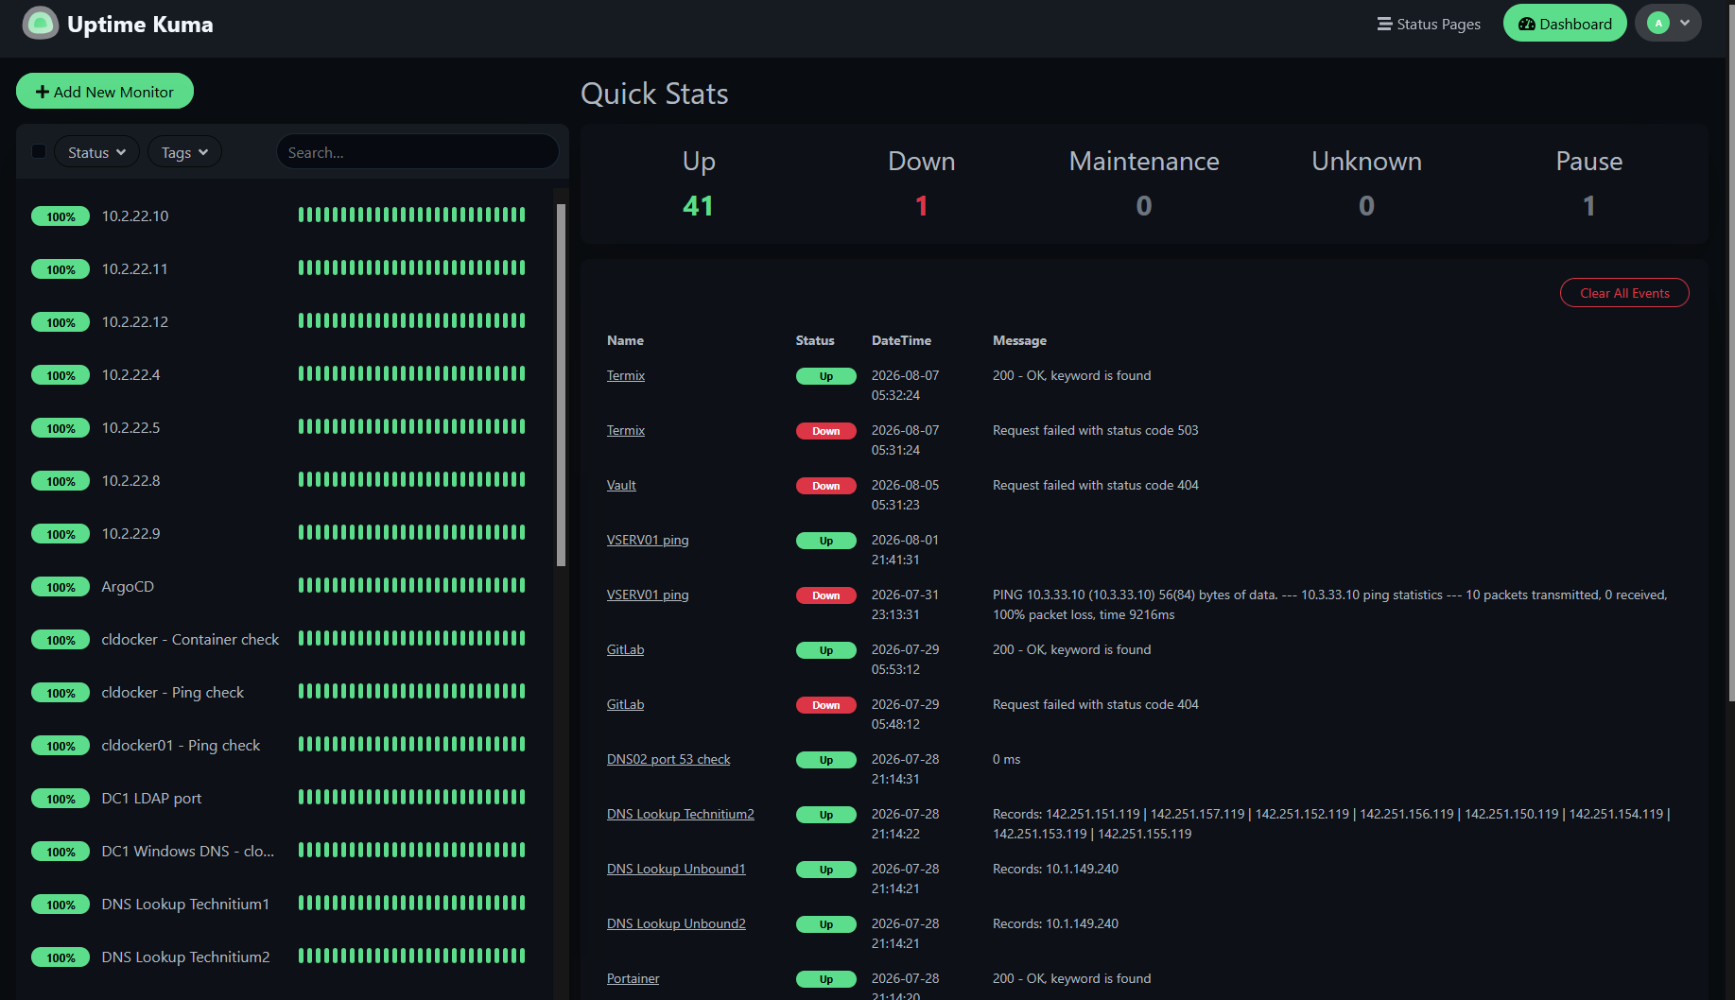Open DNS Lookup Unbound2 event link
1735x1000 pixels.
point(676,923)
